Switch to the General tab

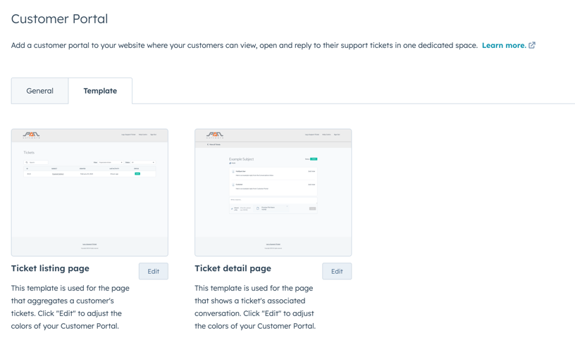pos(39,91)
